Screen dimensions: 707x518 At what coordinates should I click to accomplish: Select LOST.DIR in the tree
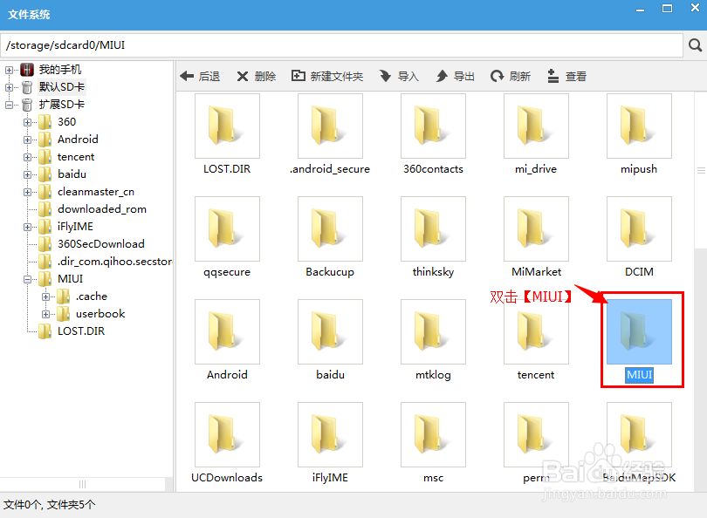(81, 331)
